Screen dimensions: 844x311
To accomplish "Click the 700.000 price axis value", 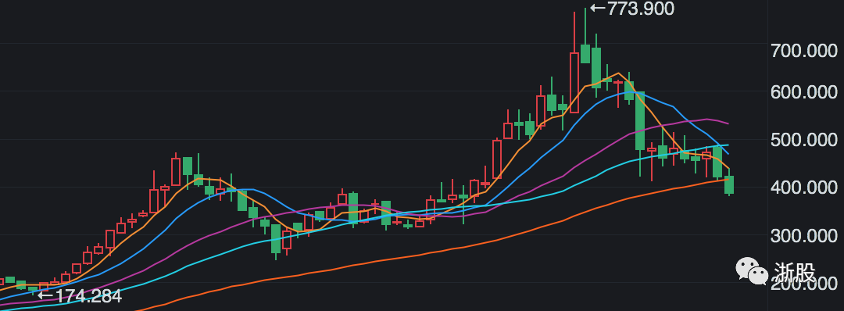I will pyautogui.click(x=804, y=52).
